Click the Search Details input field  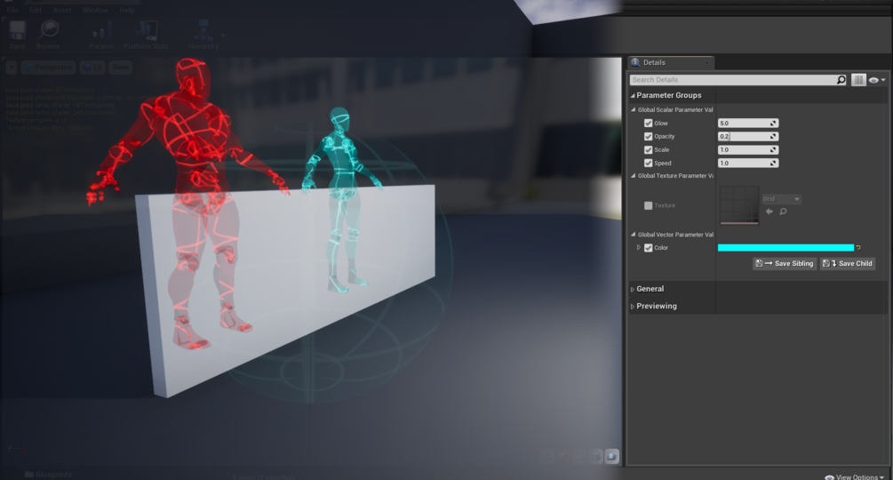tap(733, 80)
